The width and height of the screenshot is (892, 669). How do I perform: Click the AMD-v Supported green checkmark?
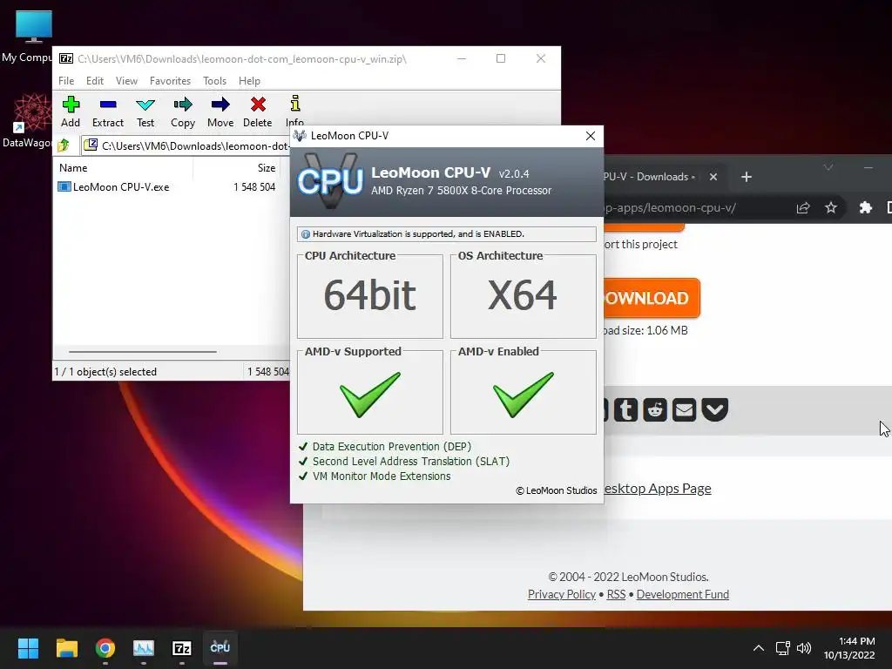369,395
